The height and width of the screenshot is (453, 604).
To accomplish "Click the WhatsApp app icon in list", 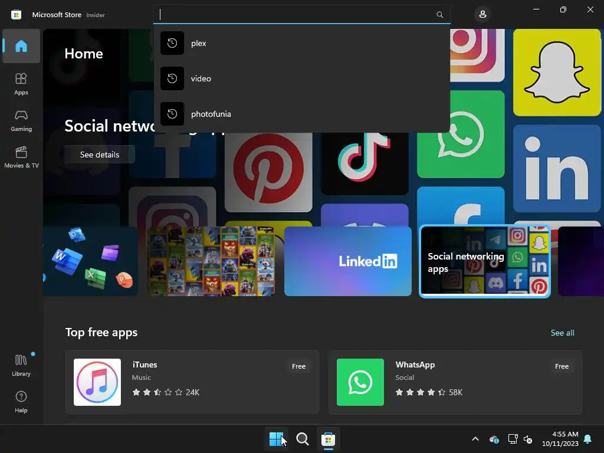I will coord(360,382).
